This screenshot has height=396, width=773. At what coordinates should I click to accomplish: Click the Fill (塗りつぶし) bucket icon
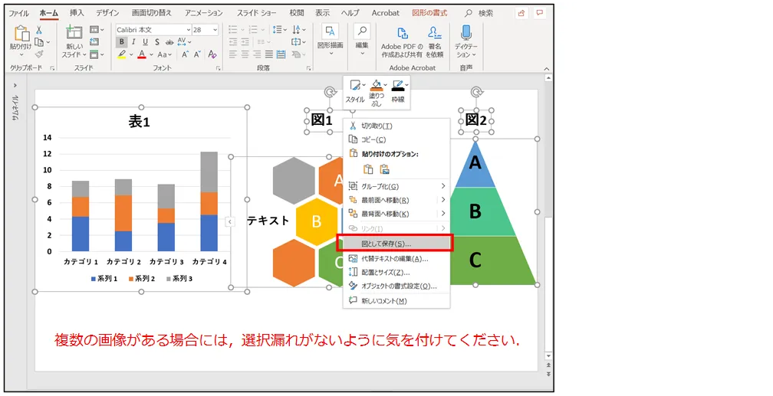pyautogui.click(x=376, y=86)
